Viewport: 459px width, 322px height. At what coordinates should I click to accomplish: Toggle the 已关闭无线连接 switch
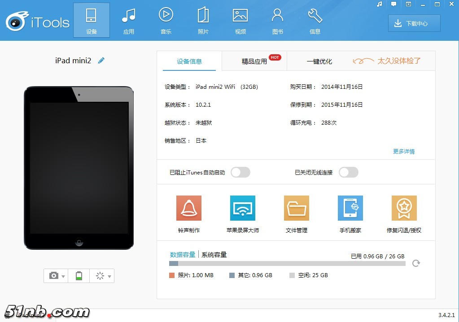[349, 172]
